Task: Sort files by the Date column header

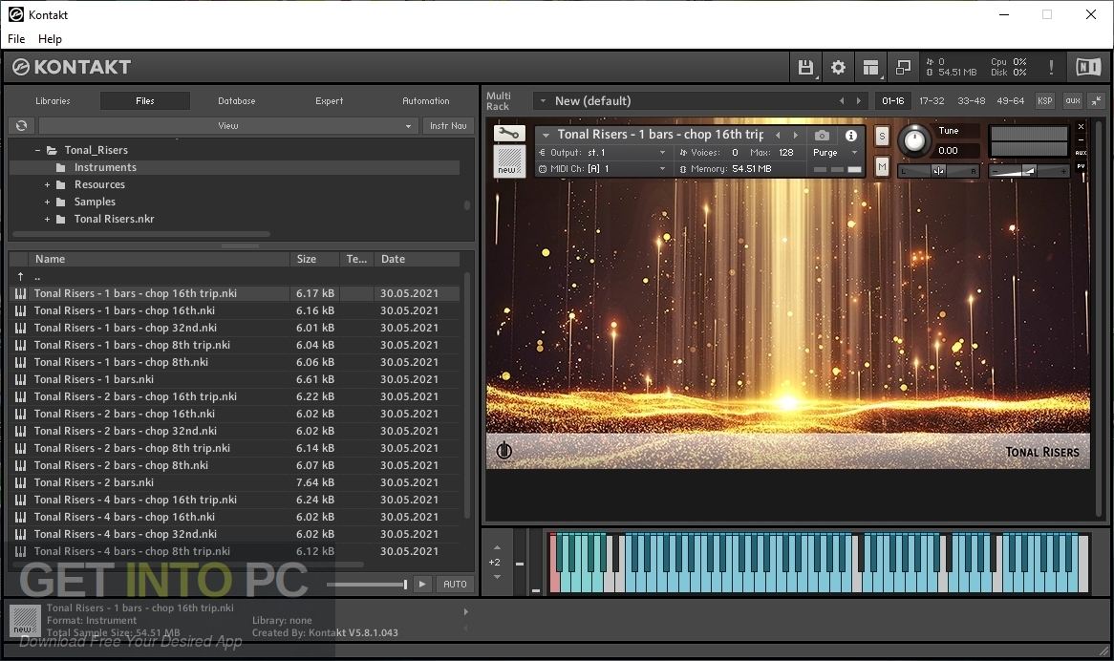Action: 418,259
